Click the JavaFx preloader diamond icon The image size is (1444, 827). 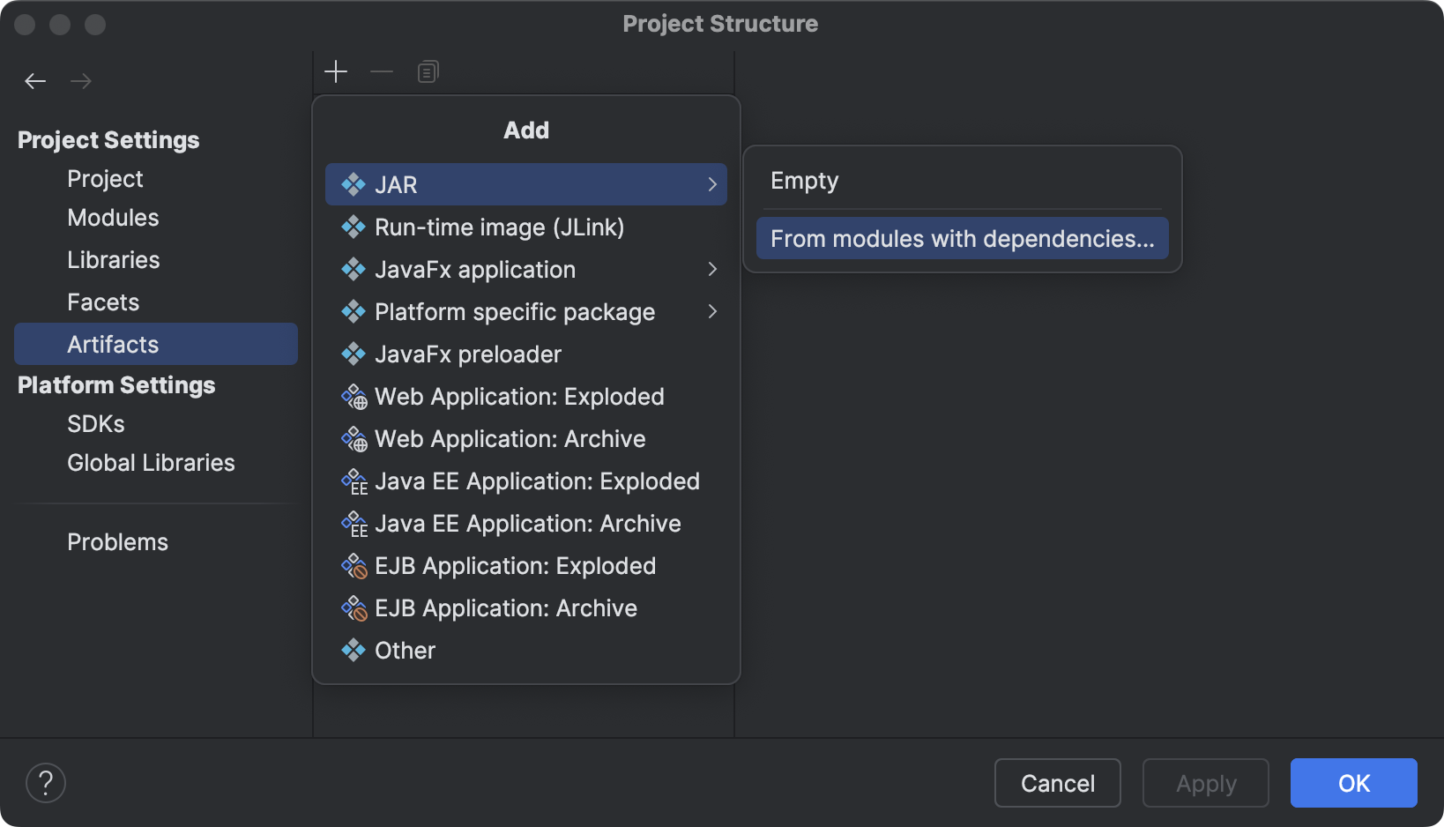point(353,354)
